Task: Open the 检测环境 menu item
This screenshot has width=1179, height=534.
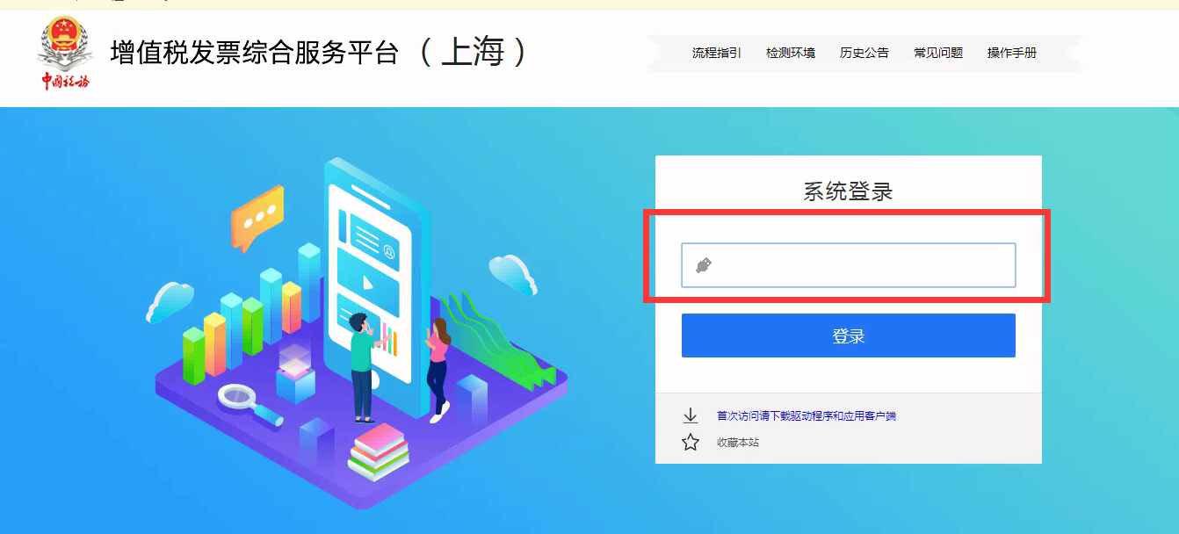Action: [790, 53]
